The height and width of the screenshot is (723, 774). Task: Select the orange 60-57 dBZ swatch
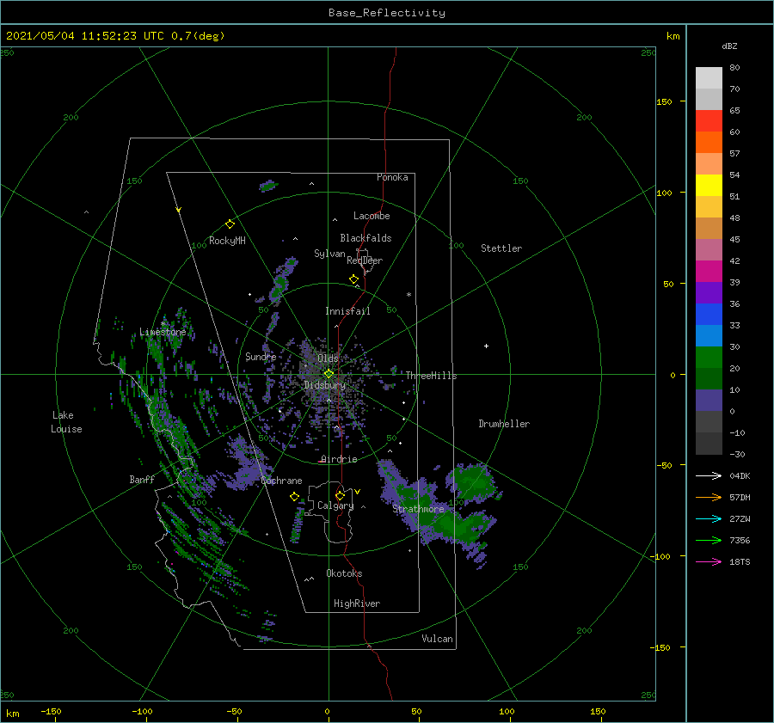point(709,143)
